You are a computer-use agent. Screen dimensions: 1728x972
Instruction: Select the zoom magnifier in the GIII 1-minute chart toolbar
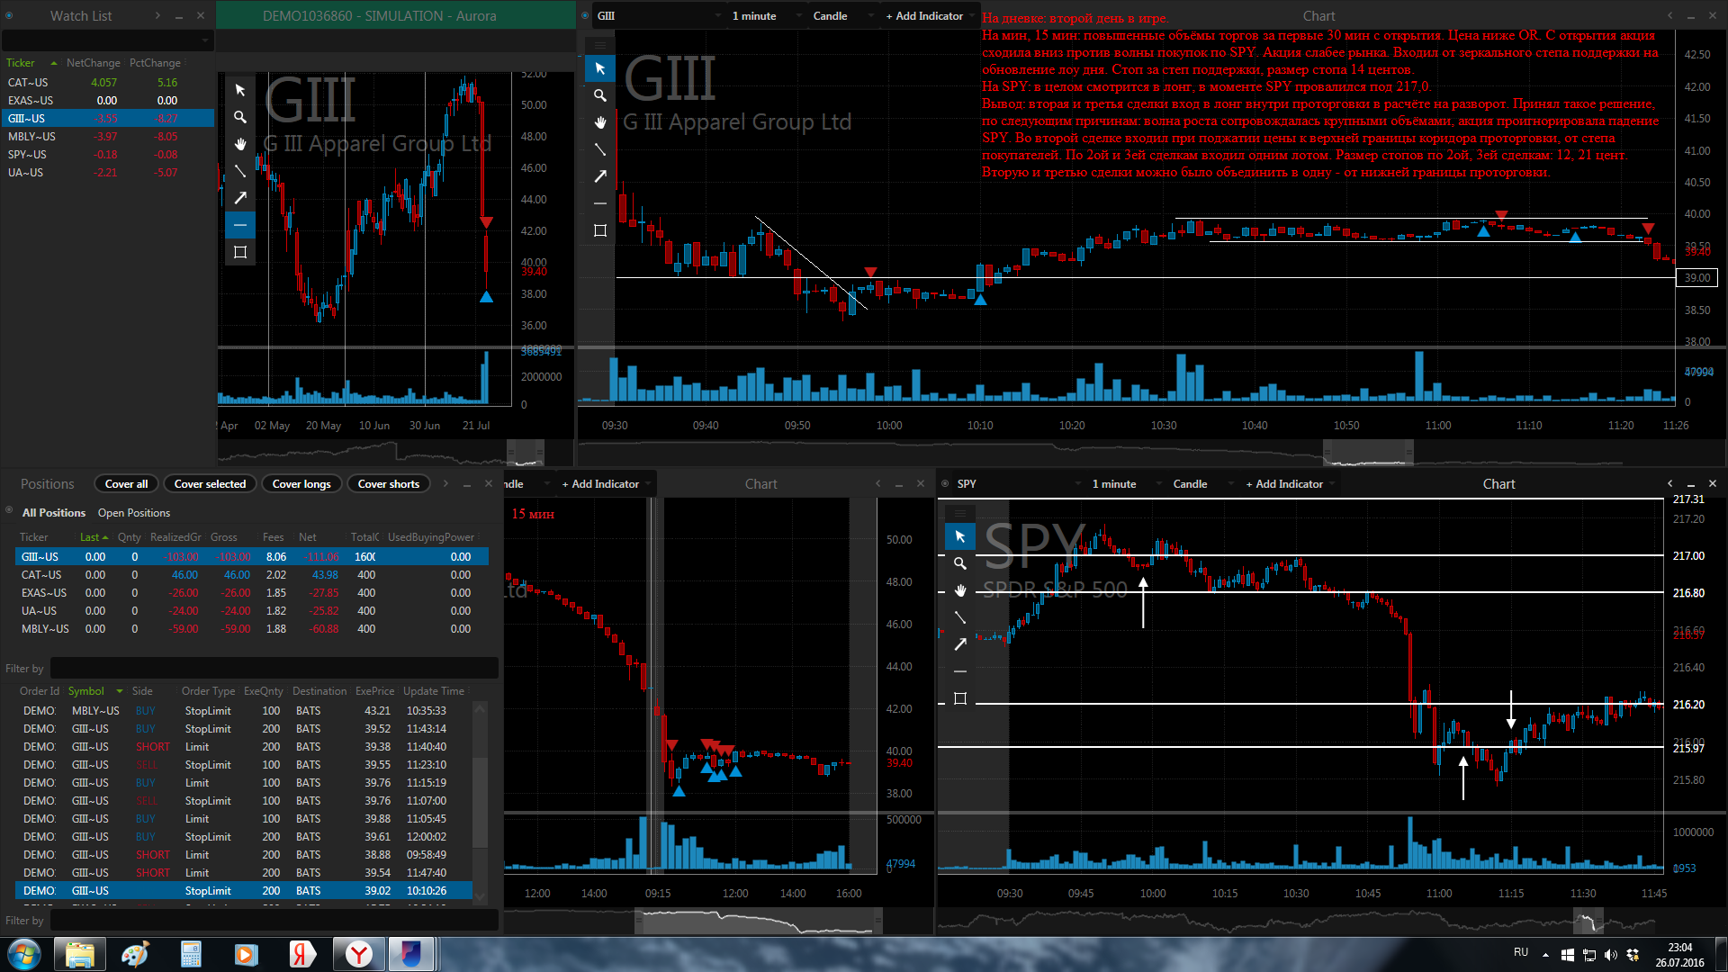tap(600, 95)
